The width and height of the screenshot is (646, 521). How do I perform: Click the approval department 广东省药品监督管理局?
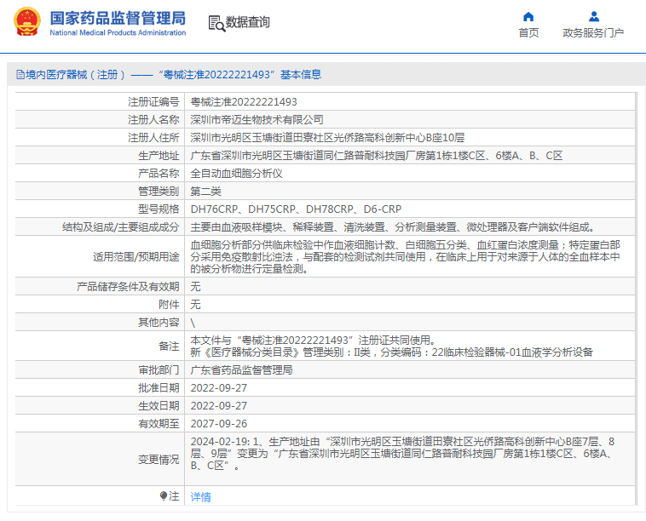[x=241, y=370]
